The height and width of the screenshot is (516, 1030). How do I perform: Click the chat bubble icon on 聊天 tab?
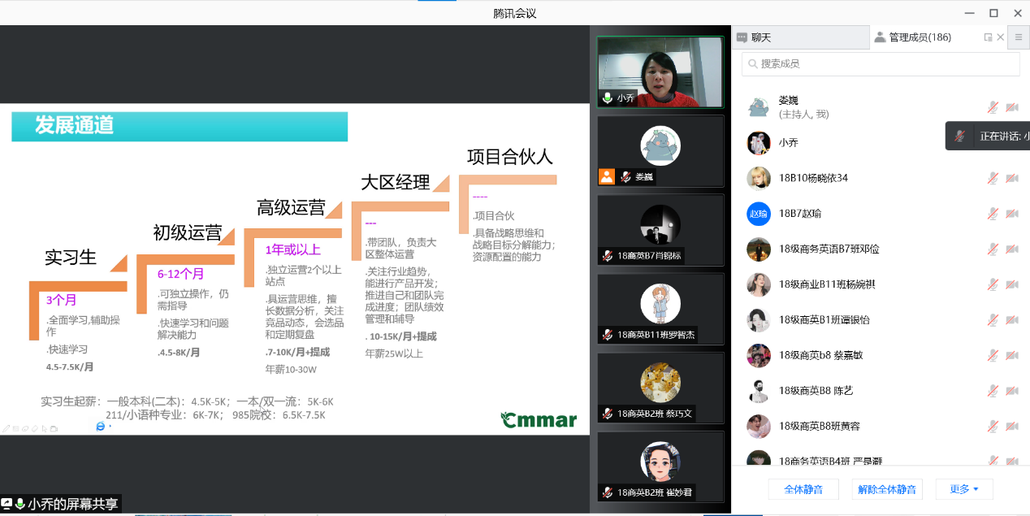coord(742,37)
